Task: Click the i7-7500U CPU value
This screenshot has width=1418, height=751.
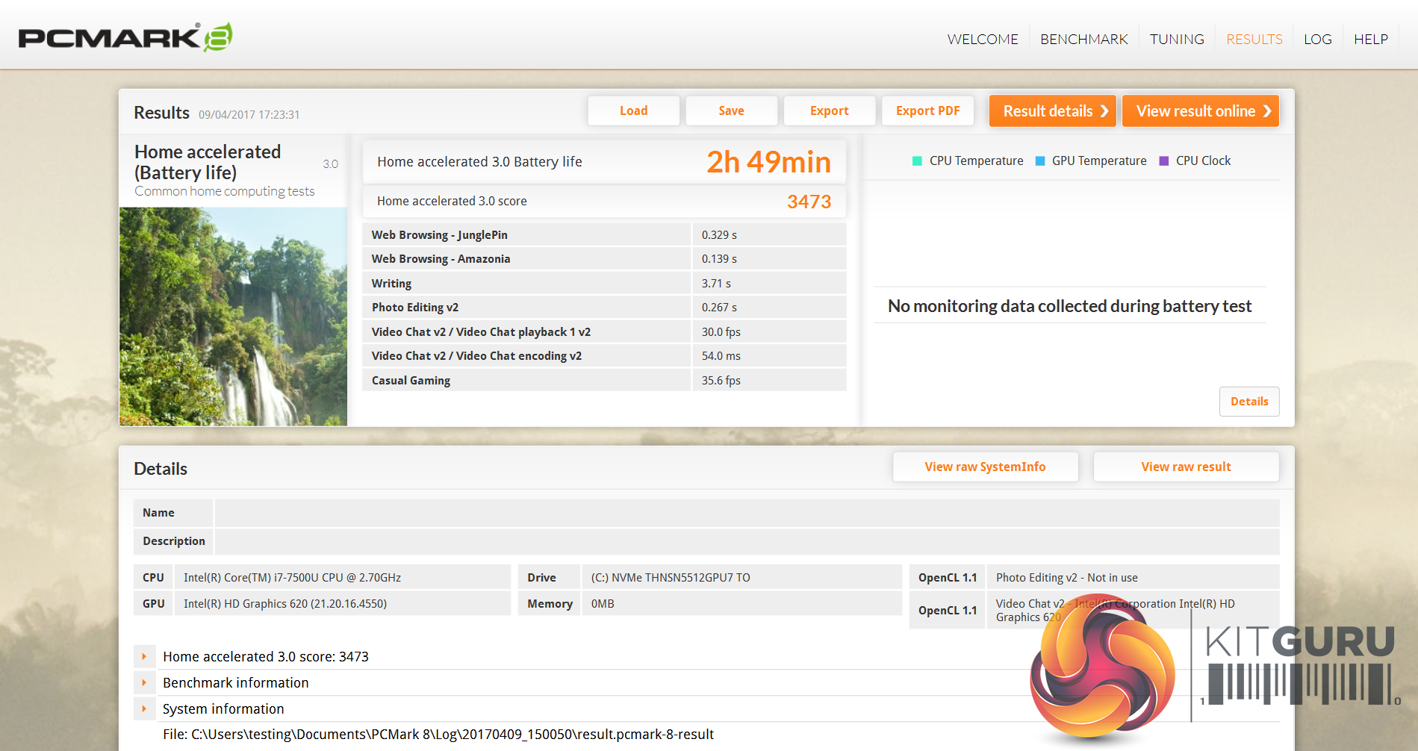Action: (293, 578)
